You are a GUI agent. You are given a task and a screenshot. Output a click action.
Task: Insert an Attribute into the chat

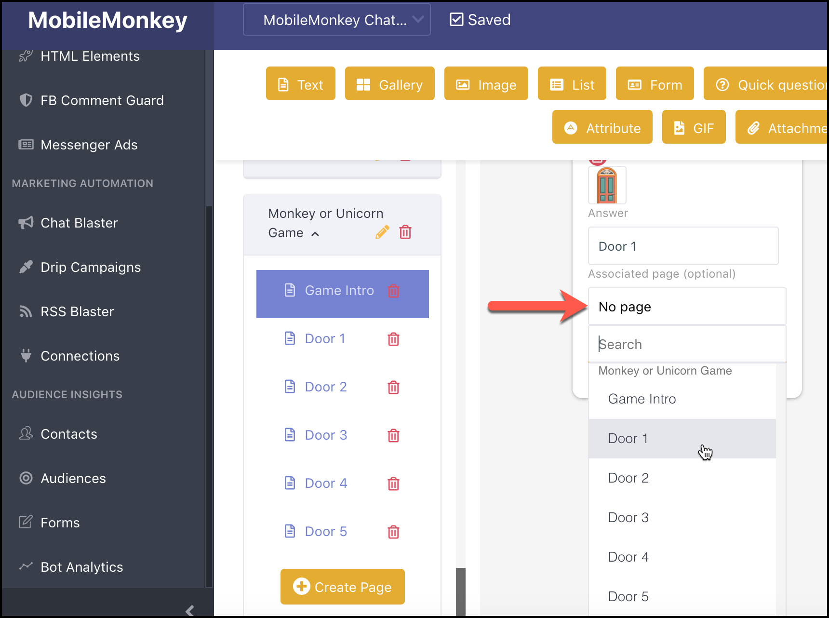coord(602,127)
